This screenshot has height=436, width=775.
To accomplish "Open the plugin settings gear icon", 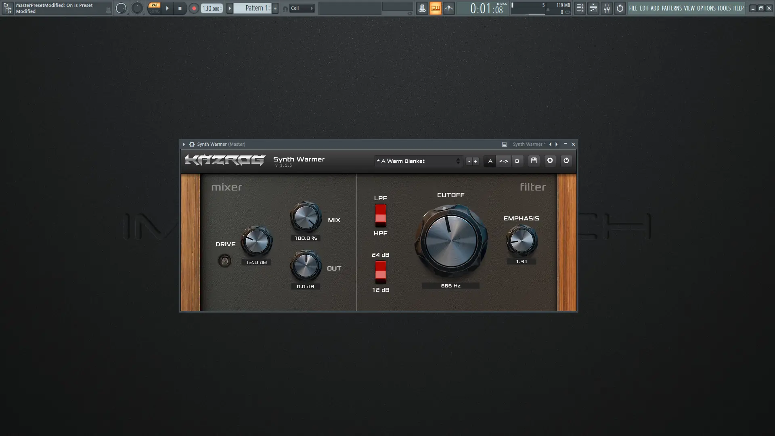I will pos(550,161).
